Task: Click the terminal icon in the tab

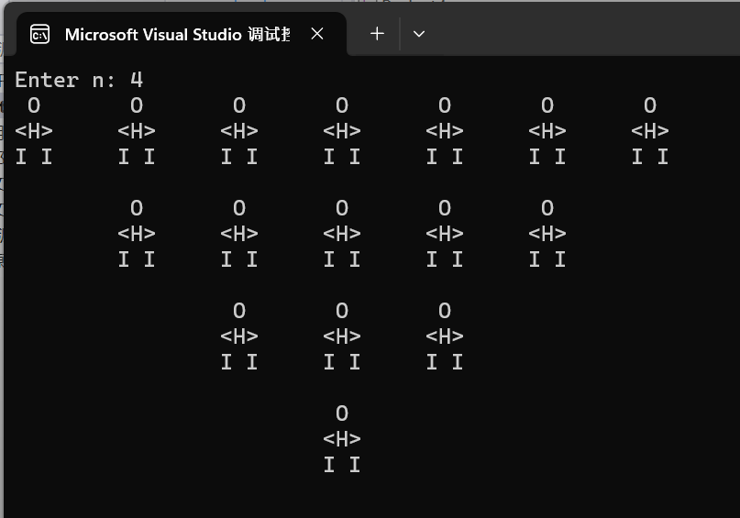Action: coord(39,34)
